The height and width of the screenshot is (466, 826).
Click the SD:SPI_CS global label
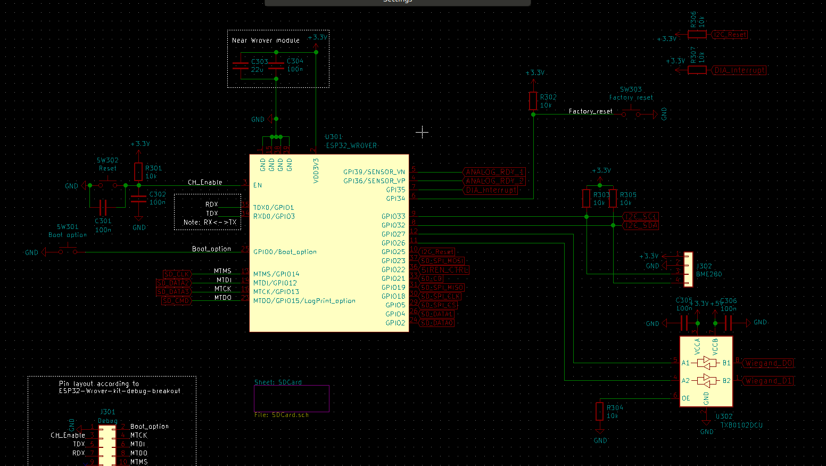point(438,305)
